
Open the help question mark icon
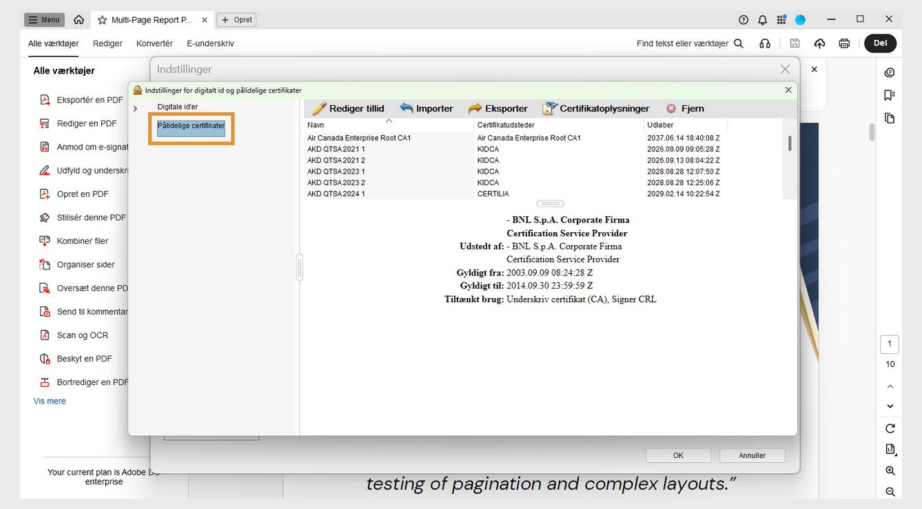[x=743, y=20]
